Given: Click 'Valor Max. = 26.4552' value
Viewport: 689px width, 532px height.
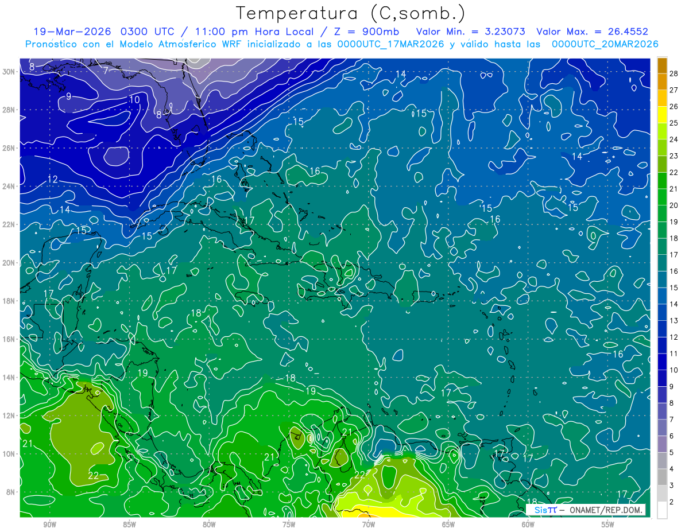Looking at the screenshot, I should click(592, 32).
